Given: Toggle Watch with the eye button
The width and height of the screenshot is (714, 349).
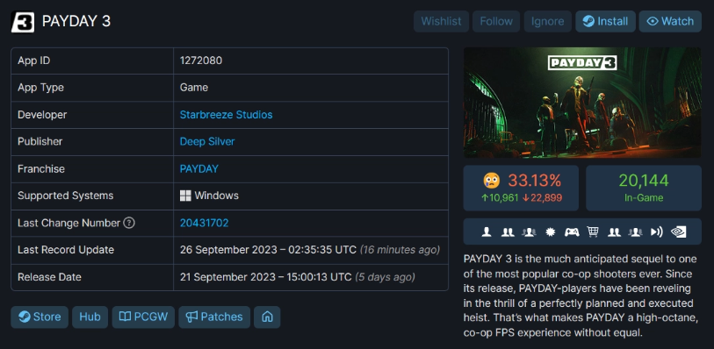Looking at the screenshot, I should (670, 21).
